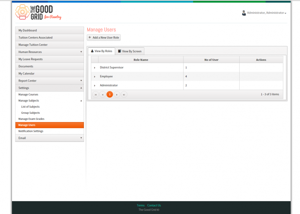The image size is (300, 214).
Task: Expand Email section with its arrow
Action: [81, 138]
